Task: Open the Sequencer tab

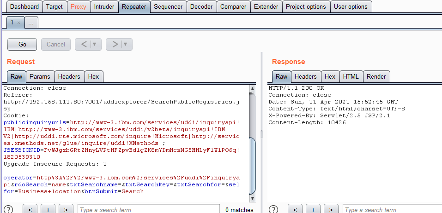Action: tap(168, 7)
